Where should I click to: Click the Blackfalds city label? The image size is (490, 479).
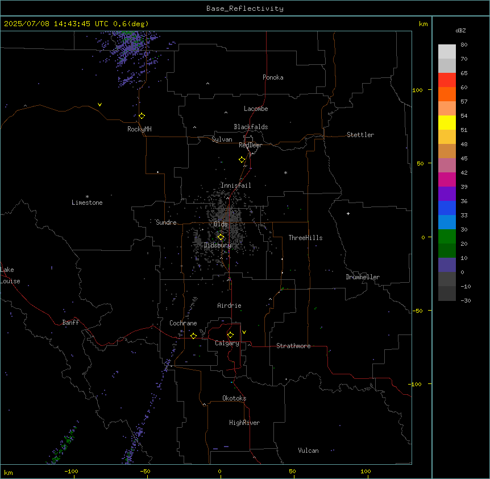(x=251, y=127)
